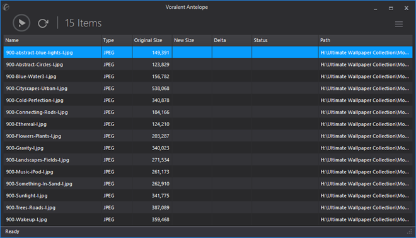Click original size value 203,287
Image resolution: width=416 pixels, height=238 pixels.
point(161,136)
